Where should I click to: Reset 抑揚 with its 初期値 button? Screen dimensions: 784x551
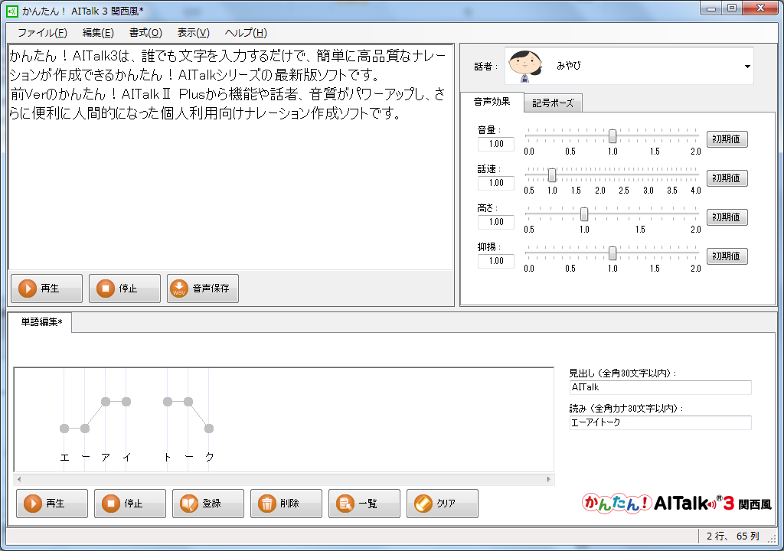(727, 256)
